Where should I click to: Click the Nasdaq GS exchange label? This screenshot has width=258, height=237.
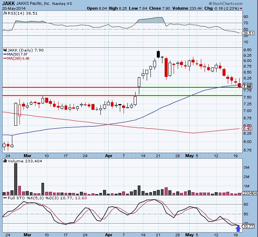pyautogui.click(x=62, y=3)
